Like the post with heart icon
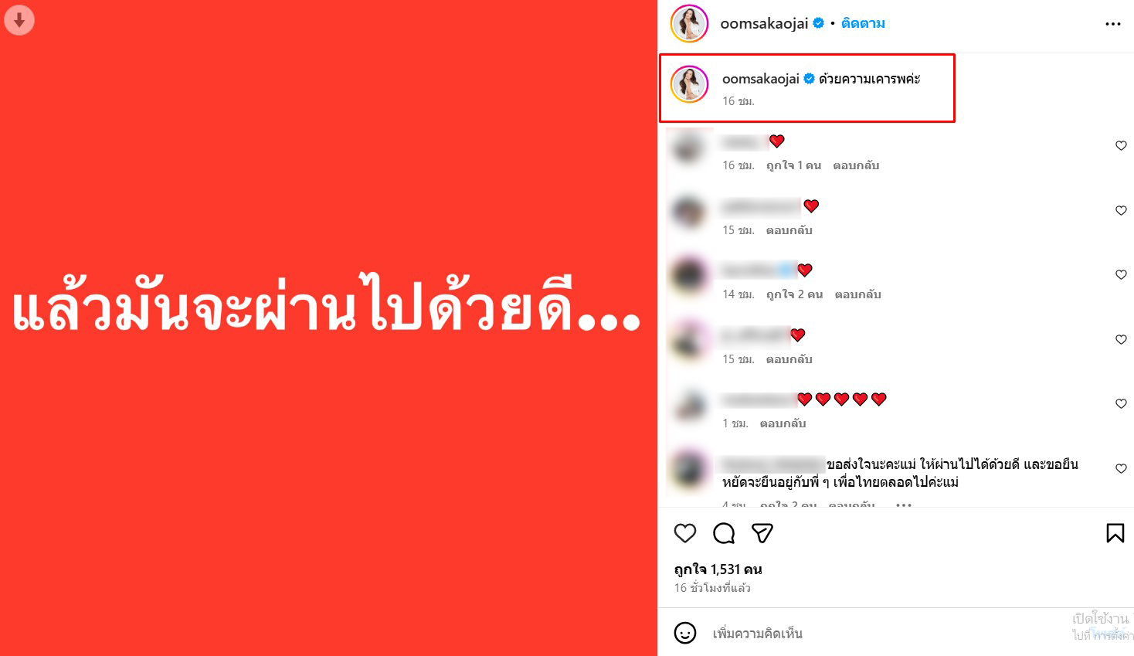The height and width of the screenshot is (656, 1134). (685, 533)
